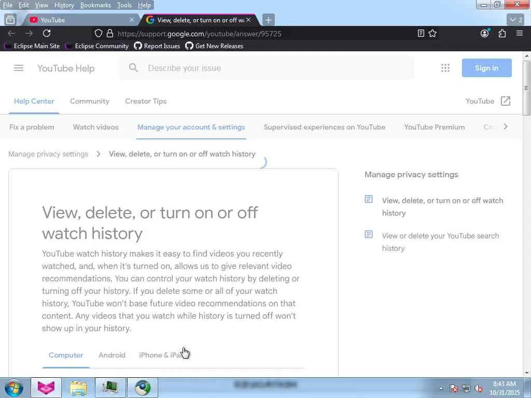Show hidden tray icons arrow
This screenshot has height=398, width=531.
coord(441,389)
